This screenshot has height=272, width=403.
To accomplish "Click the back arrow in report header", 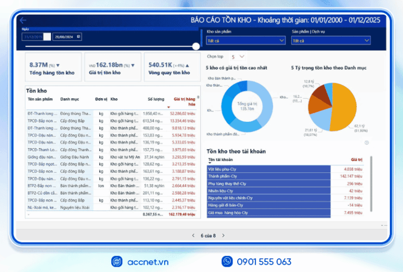I will pos(23,20).
